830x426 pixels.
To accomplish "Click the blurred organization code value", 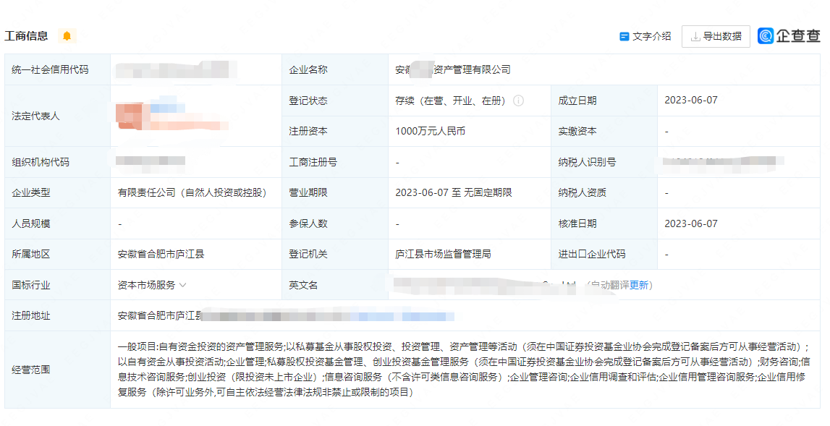I will (x=151, y=162).
